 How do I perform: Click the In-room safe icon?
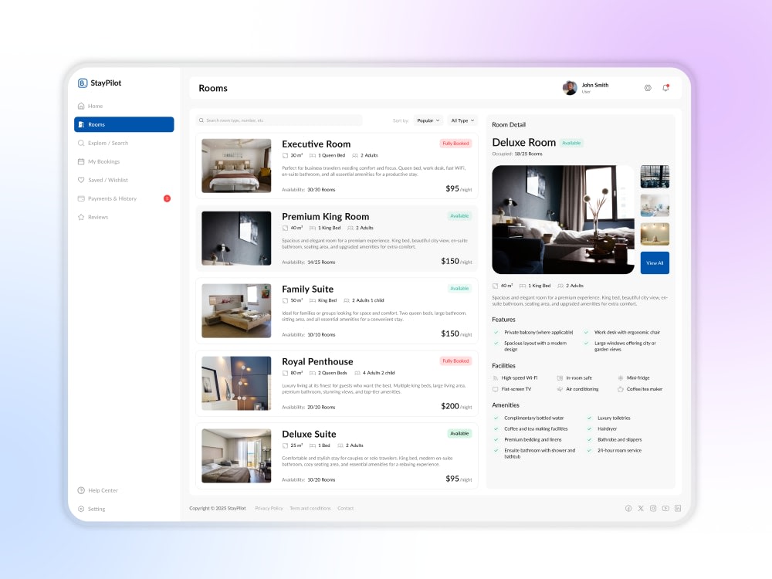(560, 378)
